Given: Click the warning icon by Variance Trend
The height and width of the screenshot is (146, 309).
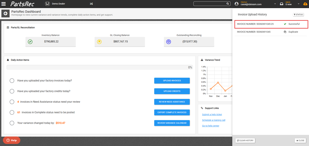Looking at the screenshot, I should [202, 60].
